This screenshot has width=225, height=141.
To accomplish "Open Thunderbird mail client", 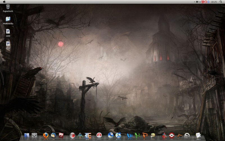I will (53, 135).
